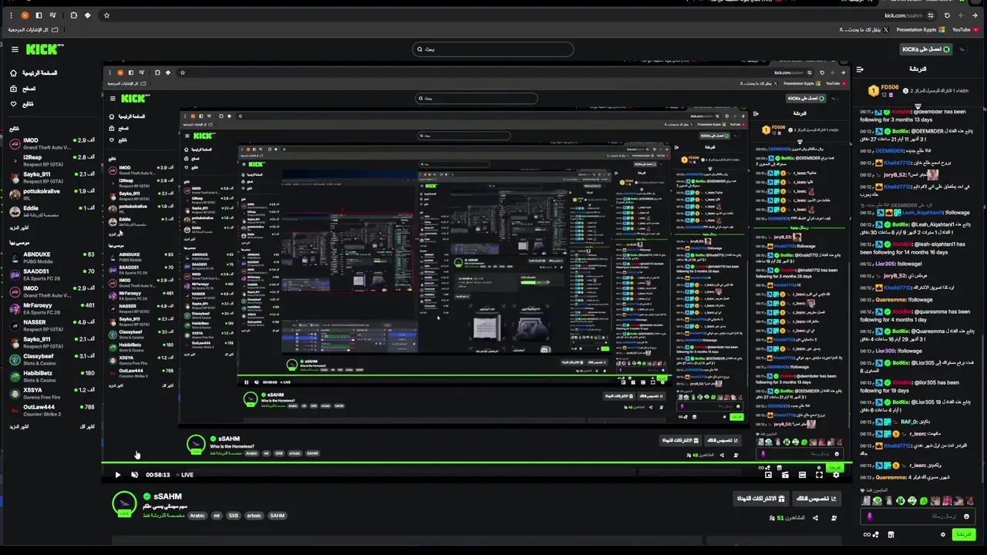Viewport: 987px width, 555px height.
Task: Open NASSER channel in sidebar
Action: coord(52,325)
